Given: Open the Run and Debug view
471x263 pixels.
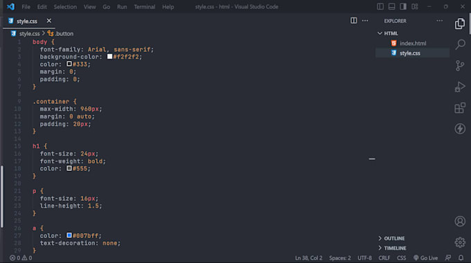Looking at the screenshot, I should coord(460,87).
